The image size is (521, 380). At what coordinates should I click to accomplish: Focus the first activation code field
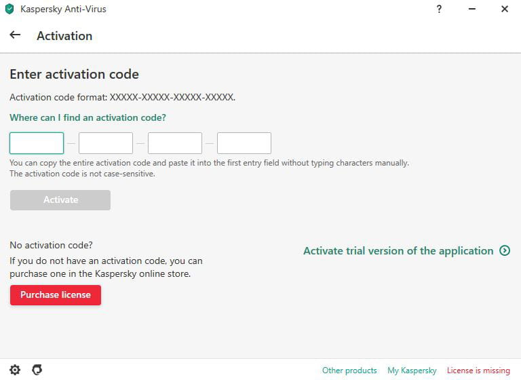point(37,143)
